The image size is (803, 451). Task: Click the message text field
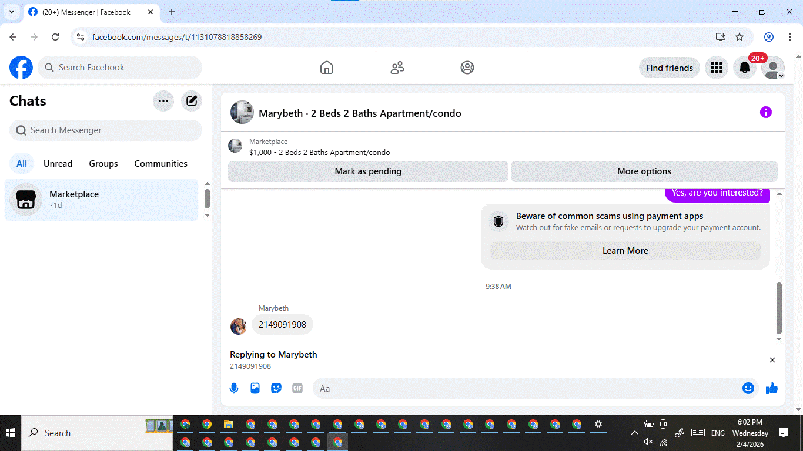coord(529,388)
